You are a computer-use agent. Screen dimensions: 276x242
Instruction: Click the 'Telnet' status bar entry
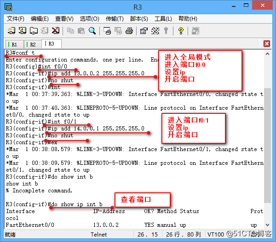(x=98, y=235)
